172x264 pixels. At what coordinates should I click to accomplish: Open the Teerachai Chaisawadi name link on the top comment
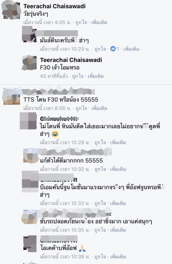pos(54,6)
